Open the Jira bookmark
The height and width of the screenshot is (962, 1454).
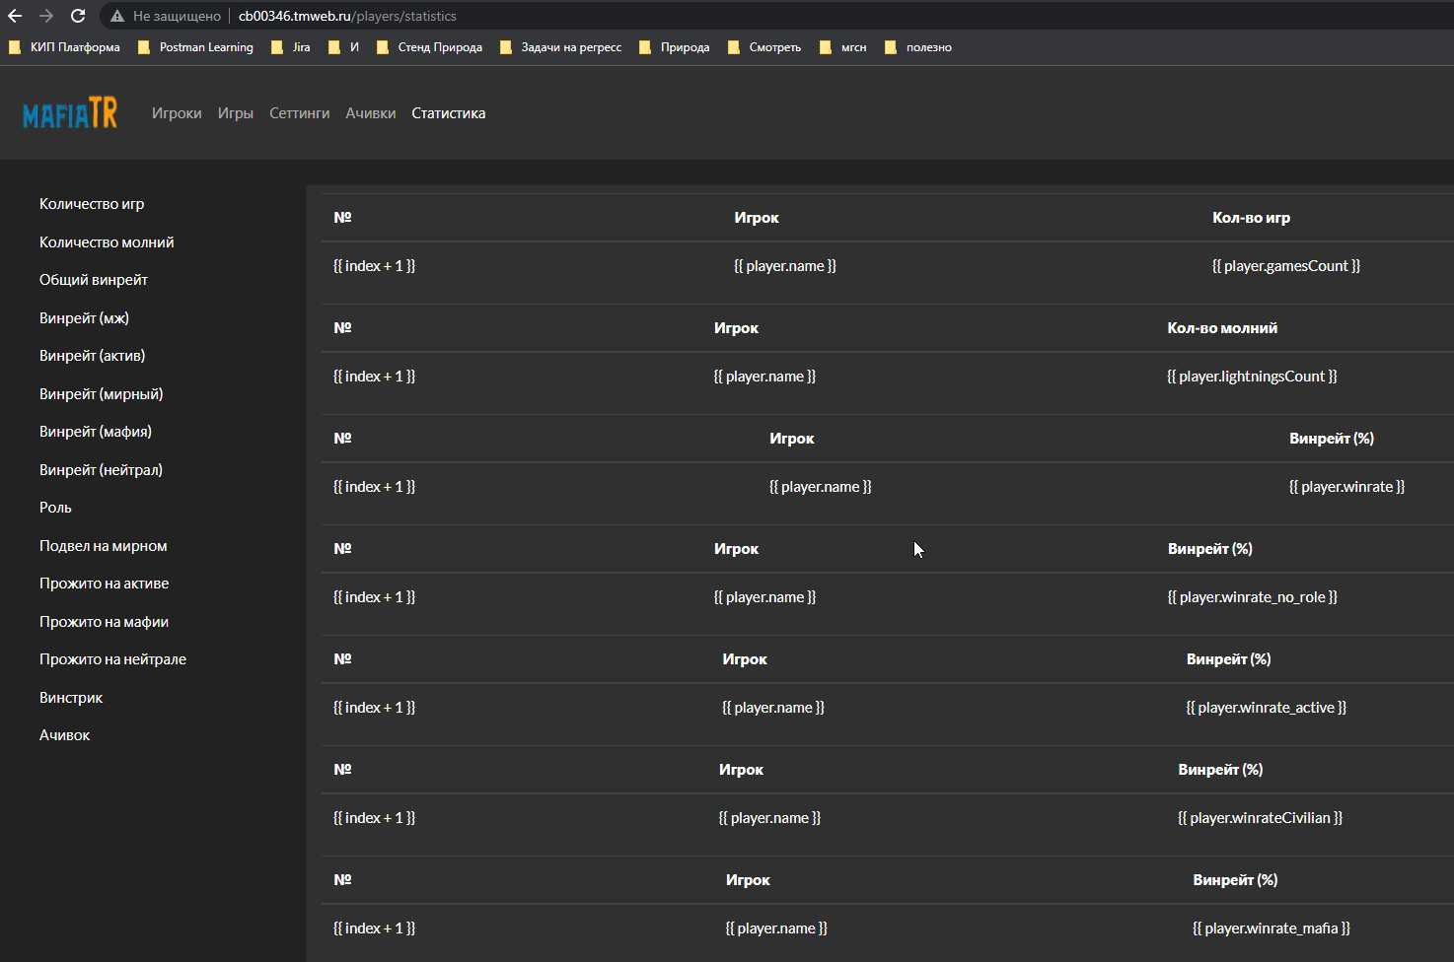(291, 47)
